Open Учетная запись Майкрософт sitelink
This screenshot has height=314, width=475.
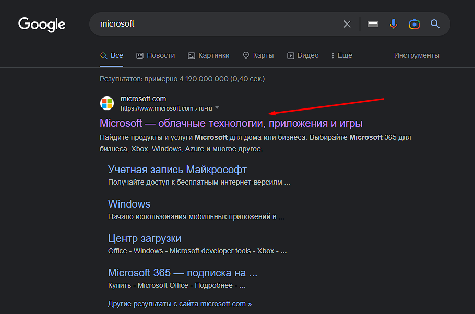pyautogui.click(x=177, y=170)
